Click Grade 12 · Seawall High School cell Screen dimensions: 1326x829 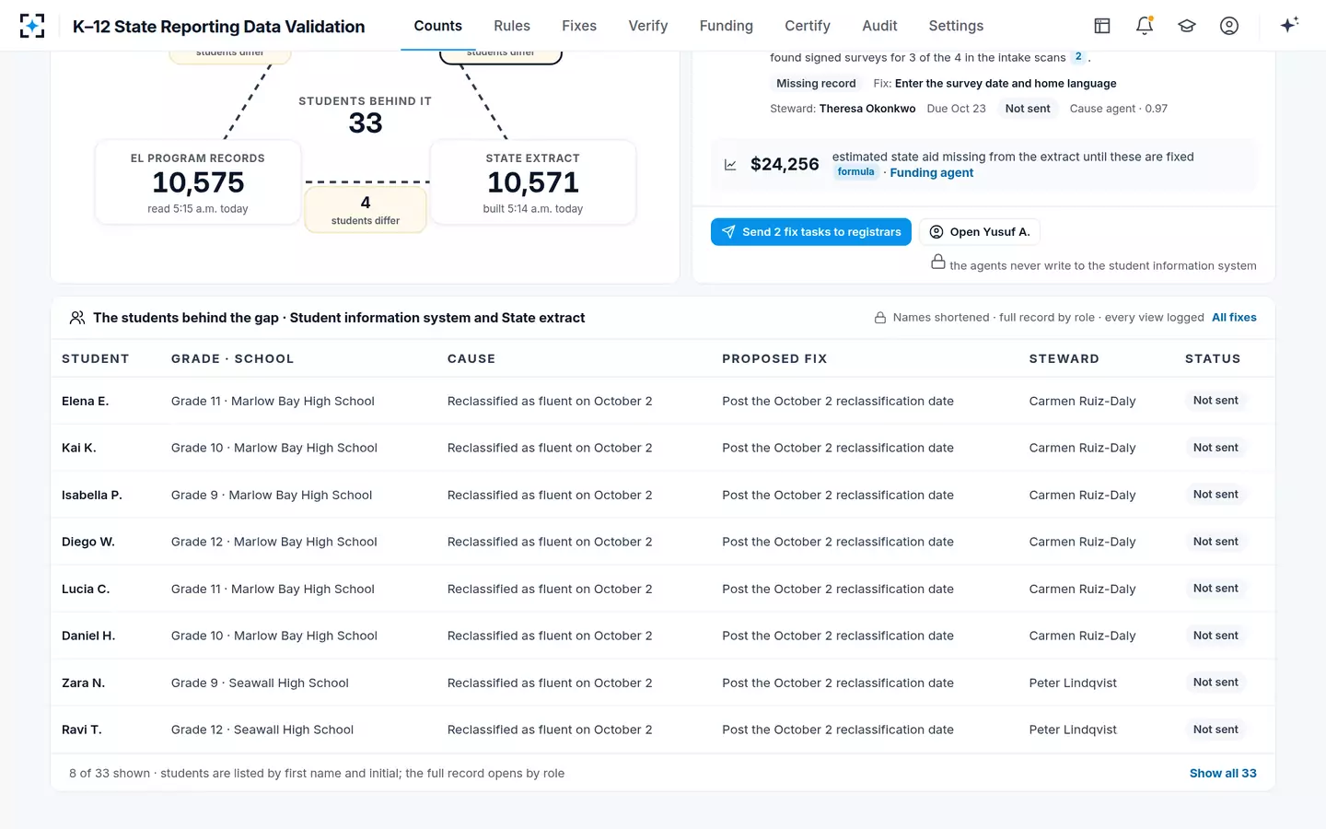(x=262, y=730)
